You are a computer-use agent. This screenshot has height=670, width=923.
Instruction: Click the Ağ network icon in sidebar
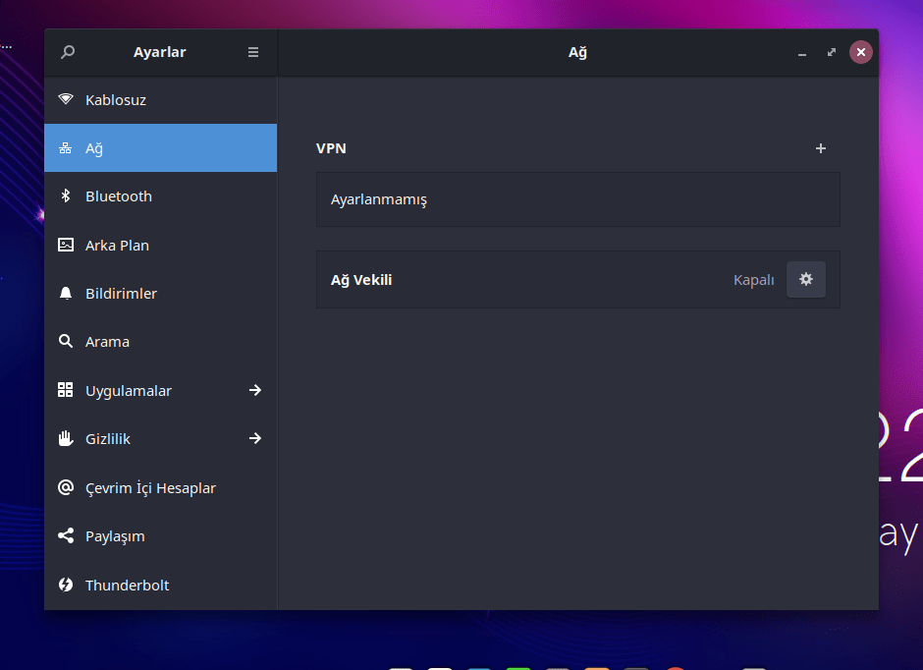pos(66,147)
